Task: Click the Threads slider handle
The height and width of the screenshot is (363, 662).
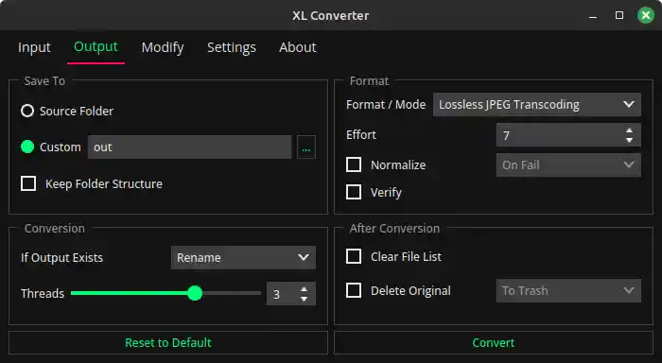Action: pos(195,293)
